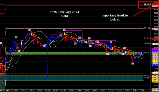159x92 pixels.
Task: Click the grey 2,014.73 price tag
Action: (155, 63)
